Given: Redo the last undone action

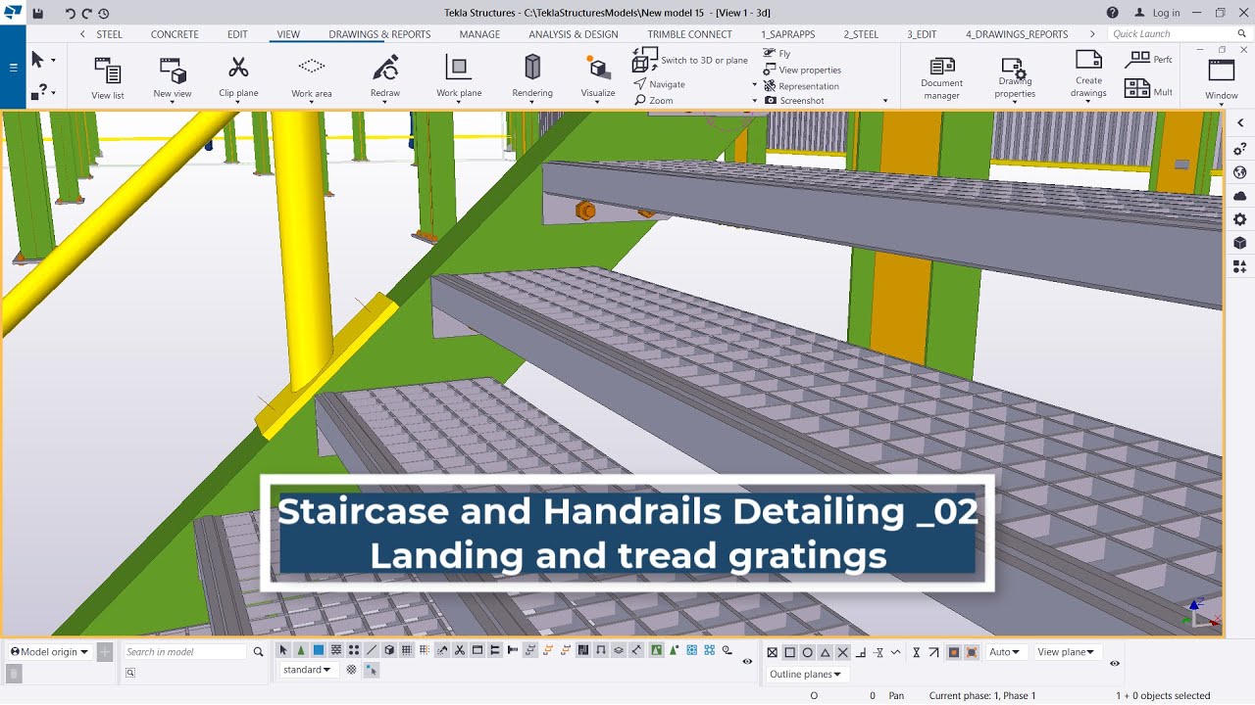Looking at the screenshot, I should point(86,13).
